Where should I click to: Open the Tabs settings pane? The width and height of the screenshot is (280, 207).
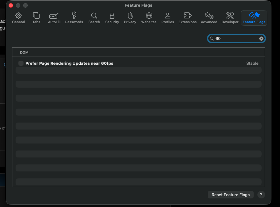(36, 18)
